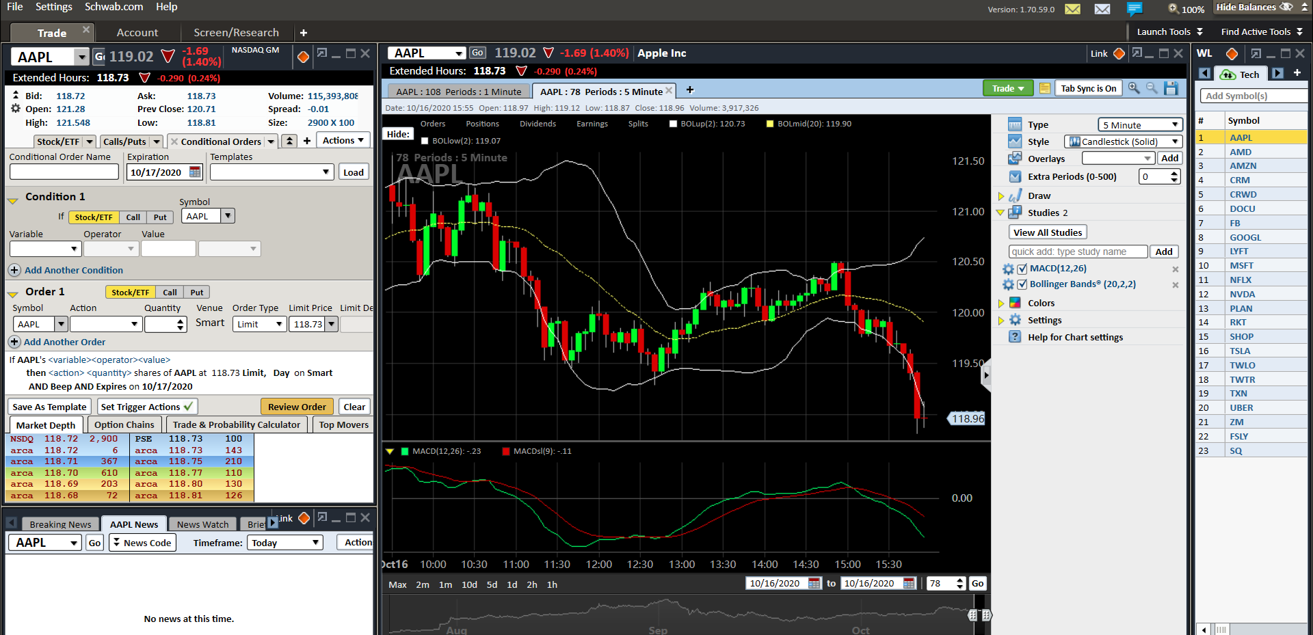Viewport: 1313px width, 635px height.
Task: Save chart with the floppy disk icon
Action: 1171,88
